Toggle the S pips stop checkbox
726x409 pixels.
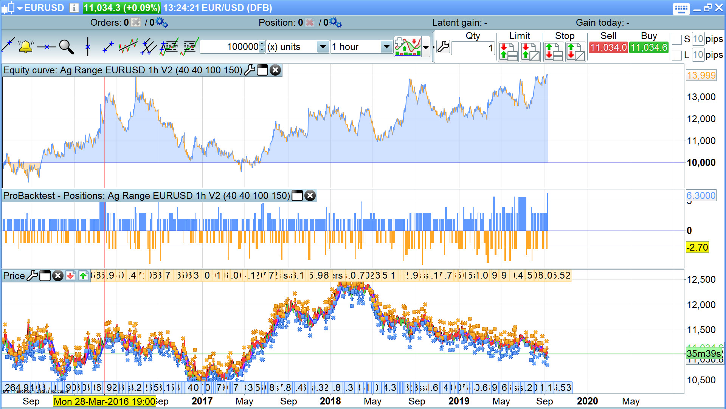(677, 39)
